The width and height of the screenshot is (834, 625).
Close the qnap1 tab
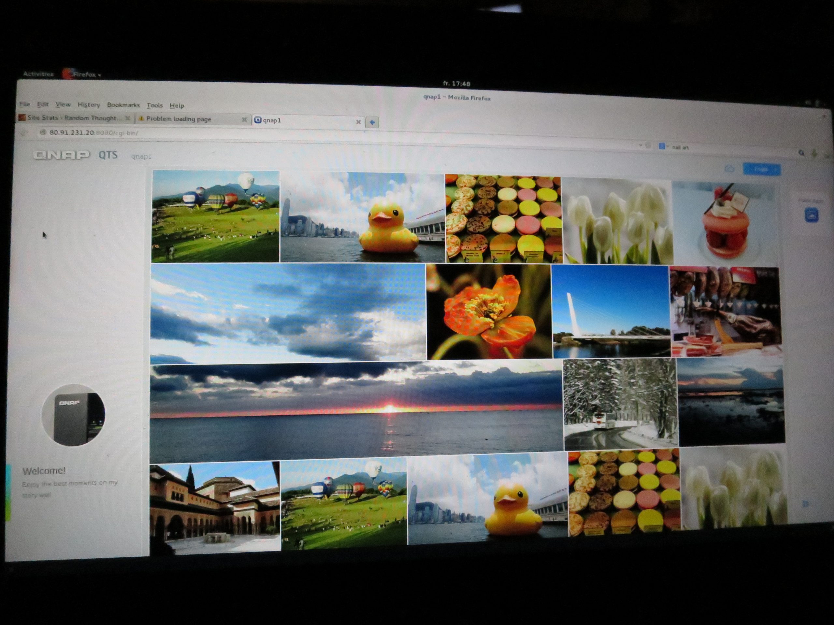(x=358, y=122)
